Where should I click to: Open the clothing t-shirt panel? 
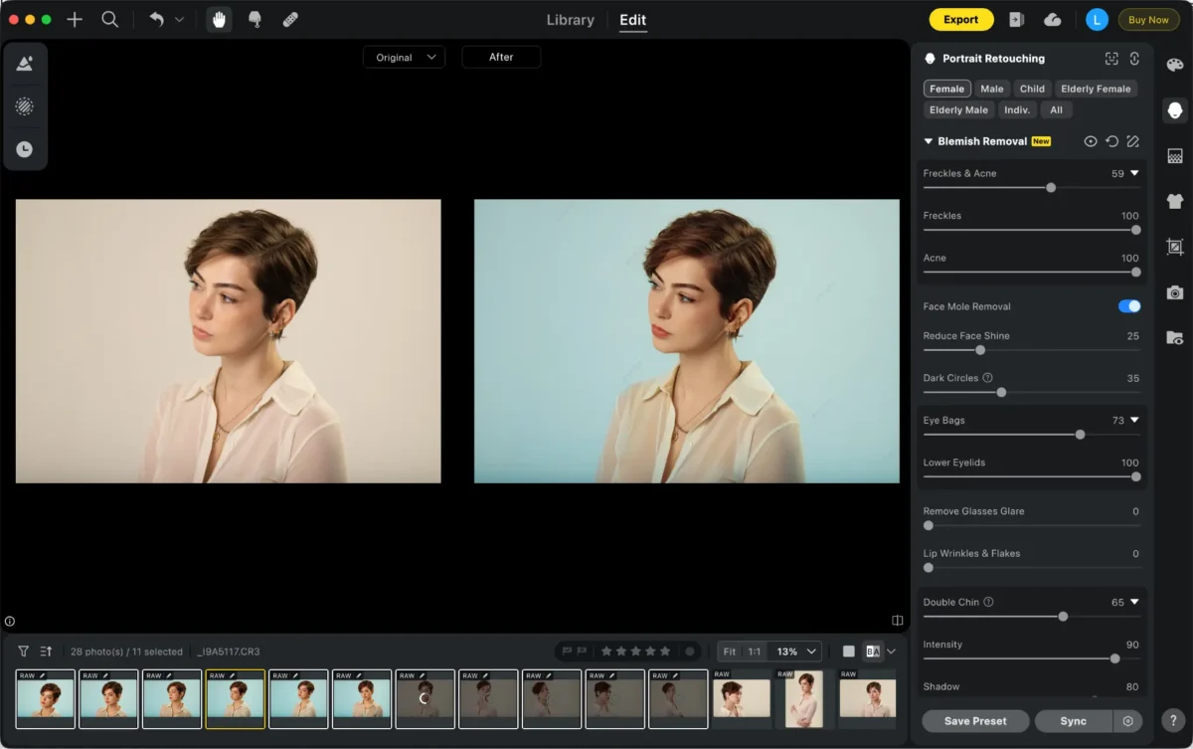pos(1174,201)
